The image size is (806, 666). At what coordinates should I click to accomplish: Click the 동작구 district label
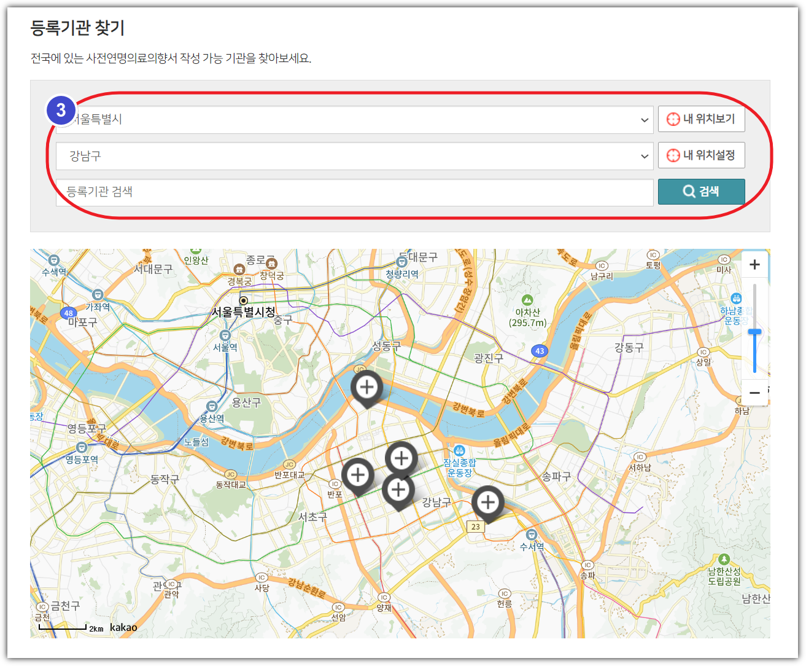coord(165,479)
